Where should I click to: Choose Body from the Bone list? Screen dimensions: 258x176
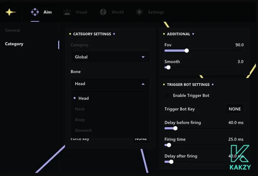tap(80, 120)
